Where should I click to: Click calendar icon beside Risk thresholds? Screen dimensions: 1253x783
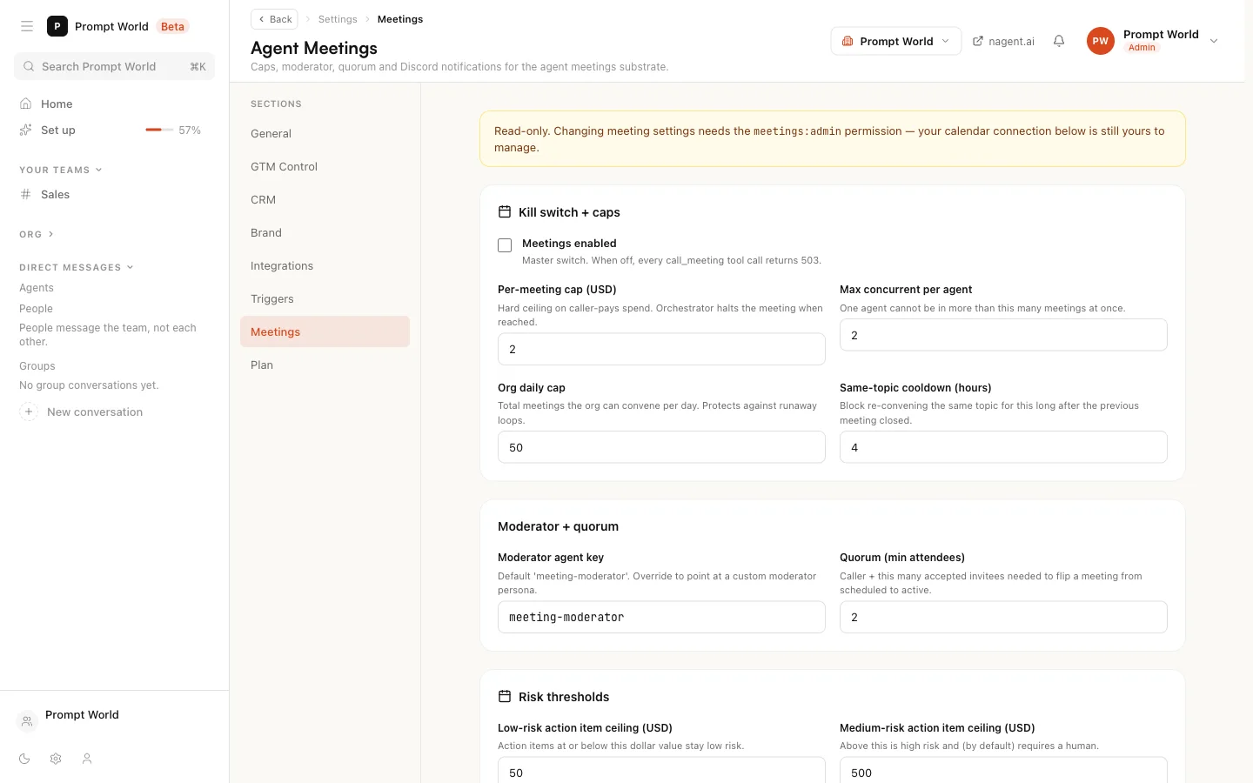[505, 696]
